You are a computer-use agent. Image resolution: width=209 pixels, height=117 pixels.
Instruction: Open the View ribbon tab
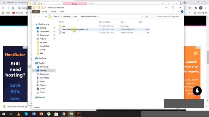coord(62,12)
